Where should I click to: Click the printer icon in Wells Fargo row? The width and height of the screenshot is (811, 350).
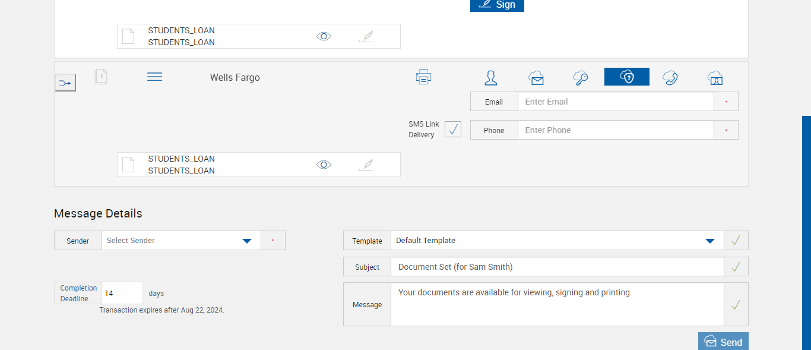click(x=423, y=77)
